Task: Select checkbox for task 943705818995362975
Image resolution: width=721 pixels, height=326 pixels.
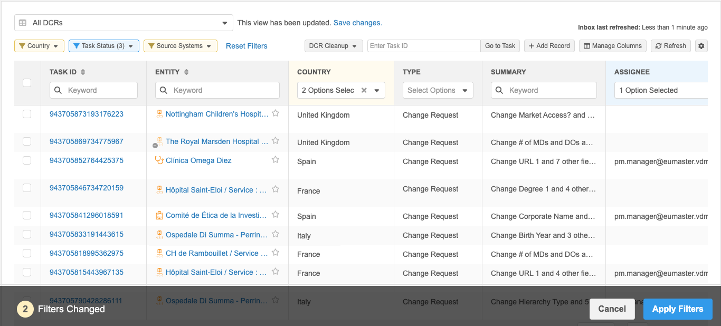Action: 27,253
